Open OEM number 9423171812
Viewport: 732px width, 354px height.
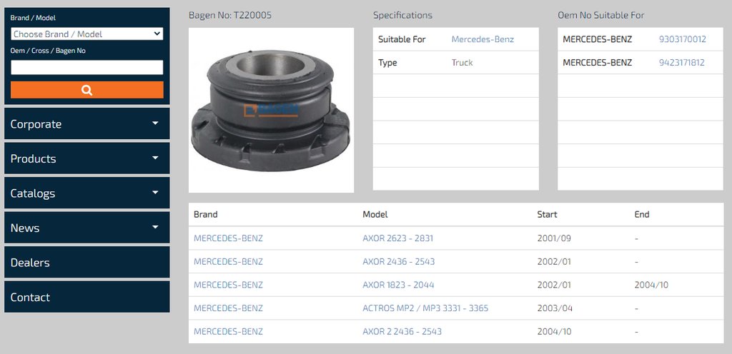tap(681, 63)
